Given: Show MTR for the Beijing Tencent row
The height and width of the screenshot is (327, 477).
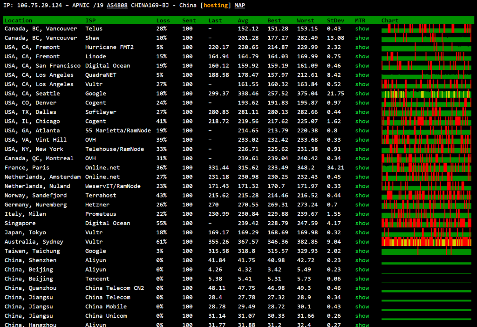Looking at the screenshot, I should [362, 279].
